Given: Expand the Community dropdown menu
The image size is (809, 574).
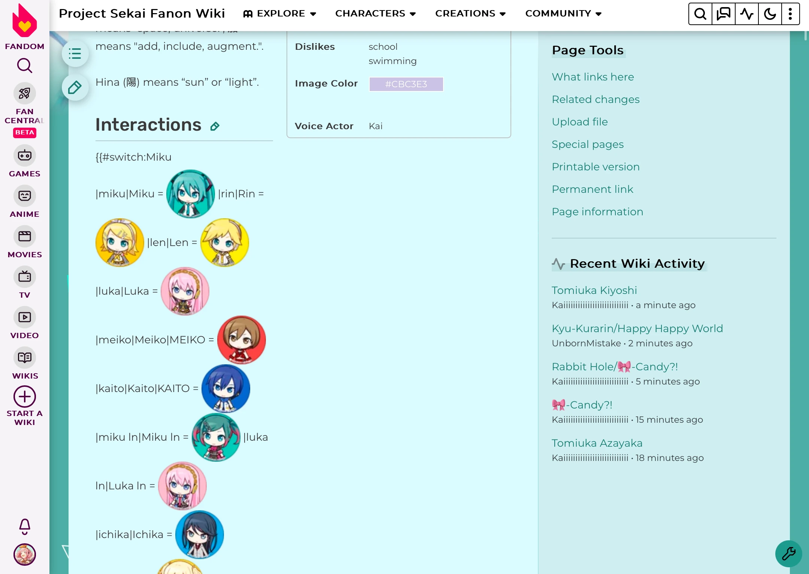Looking at the screenshot, I should click(563, 13).
